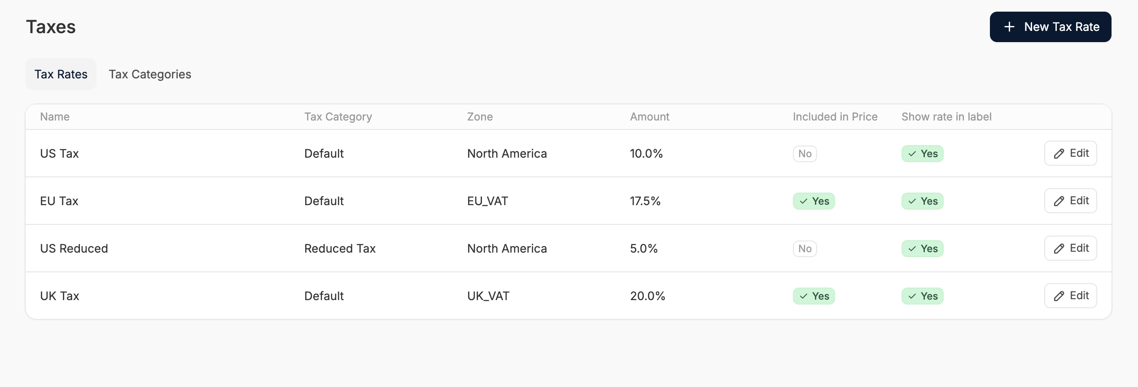Click the pencil icon for EU Tax

(1059, 201)
